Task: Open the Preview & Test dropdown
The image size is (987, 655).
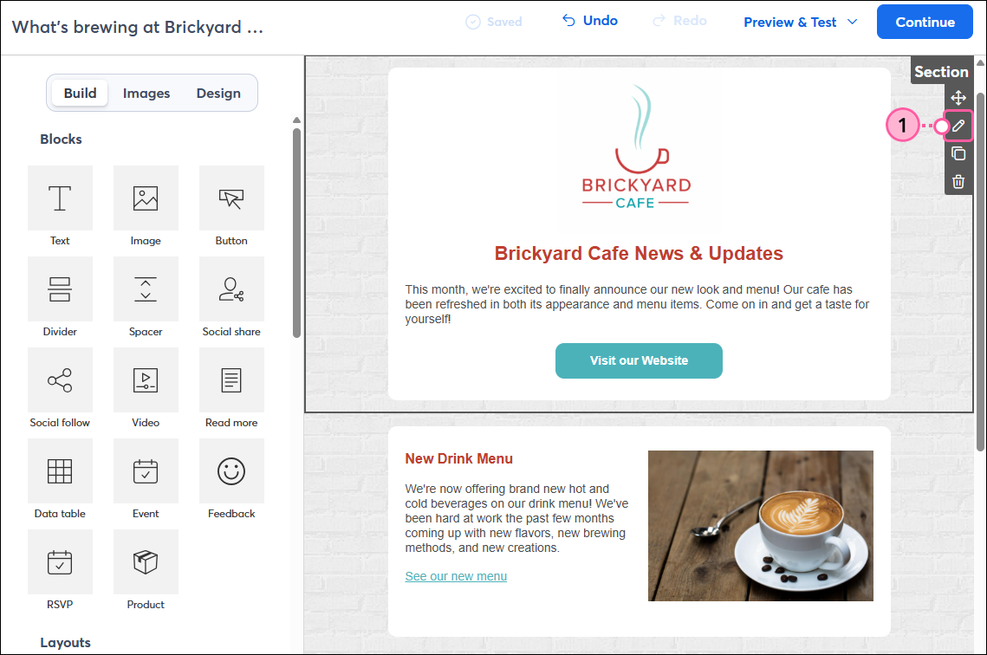Action: coord(800,23)
